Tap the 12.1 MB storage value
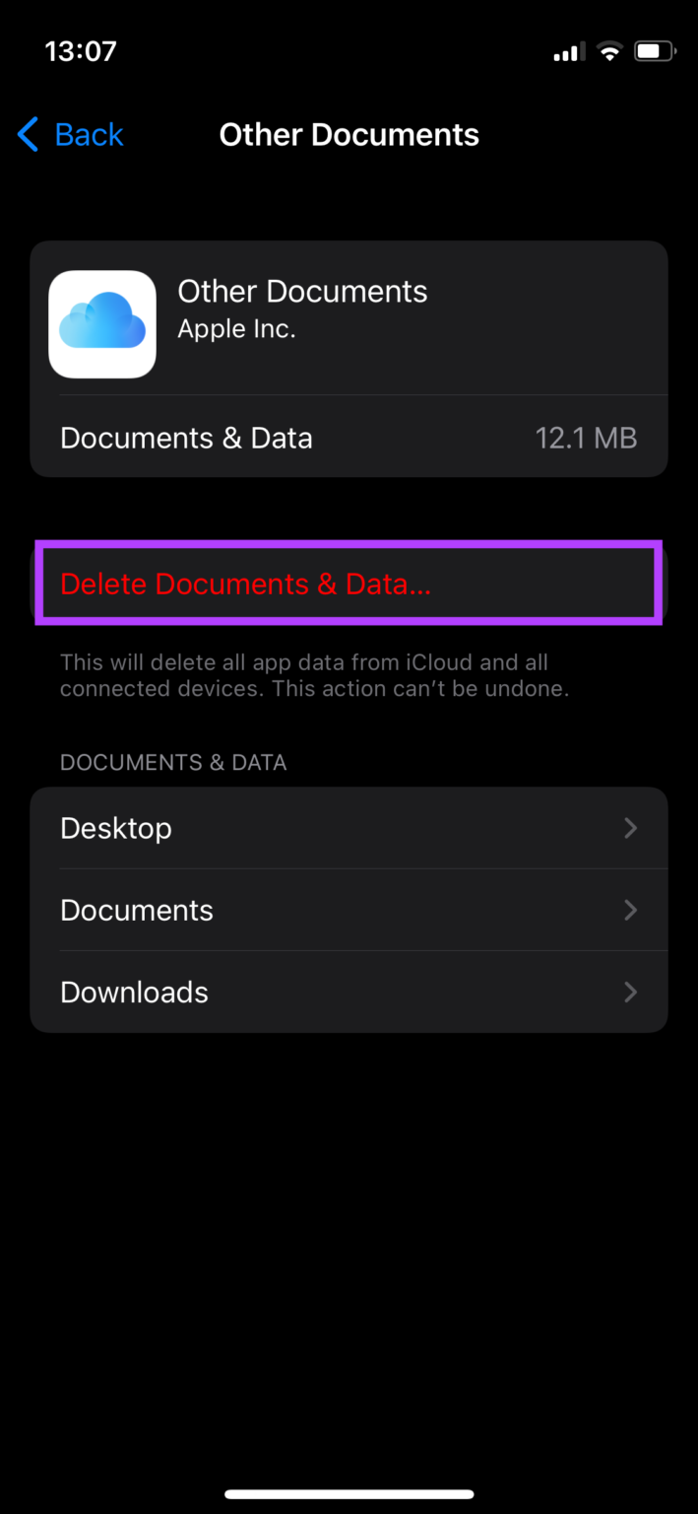This screenshot has width=698, height=1514. pos(587,437)
